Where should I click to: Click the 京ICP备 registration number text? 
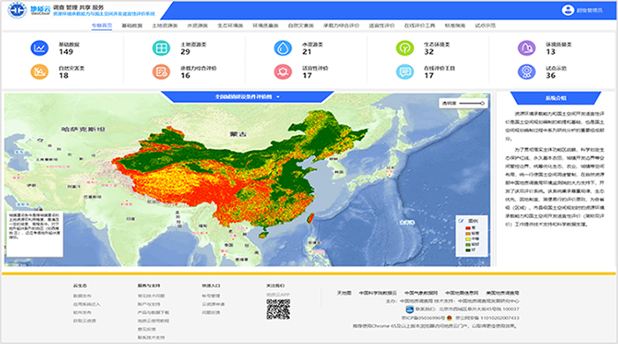click(423, 318)
